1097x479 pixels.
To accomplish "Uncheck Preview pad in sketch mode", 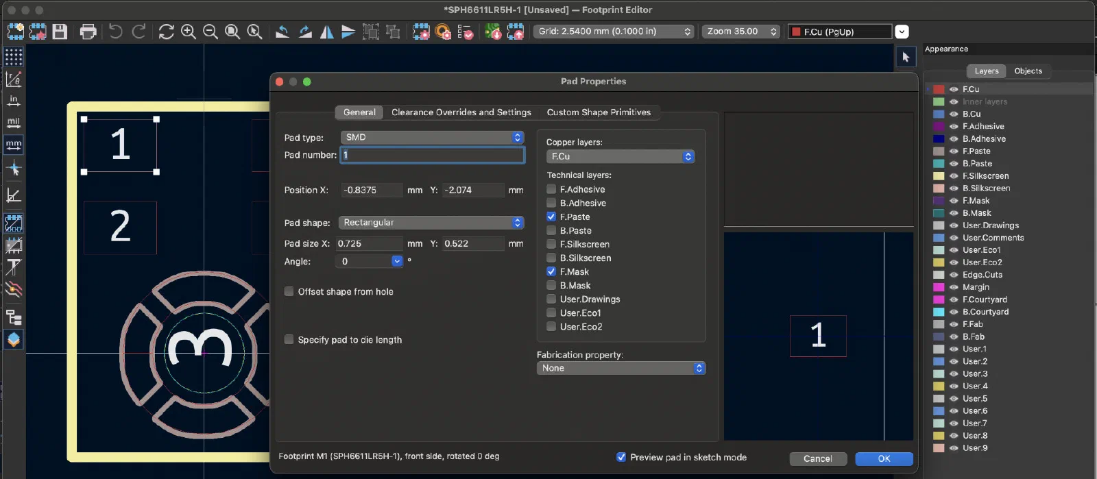I will click(x=621, y=457).
